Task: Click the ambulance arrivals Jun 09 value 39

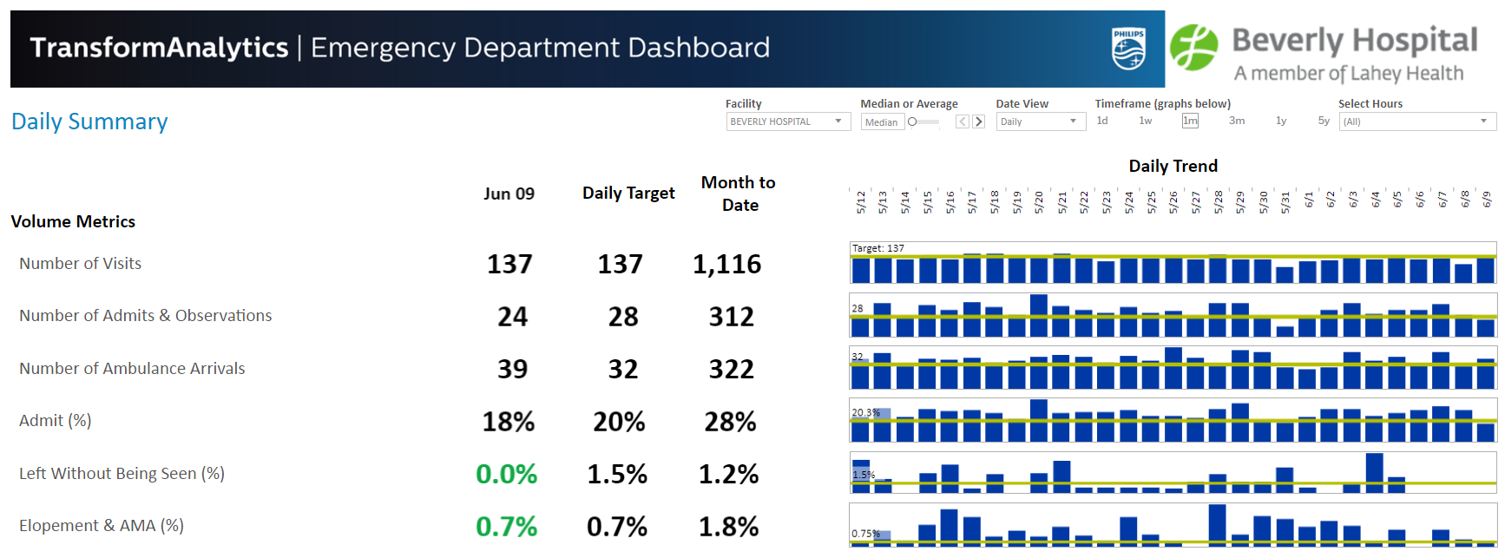Action: (x=512, y=369)
